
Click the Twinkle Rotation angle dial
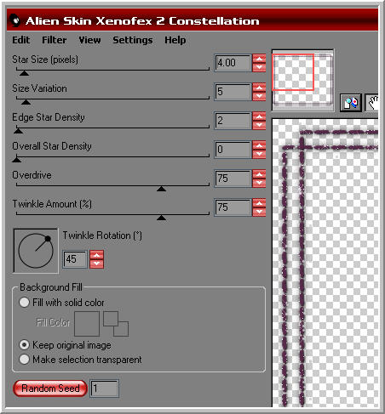coord(36,251)
